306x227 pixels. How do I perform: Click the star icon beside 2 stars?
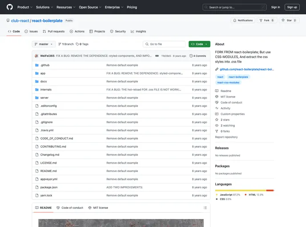217,120
